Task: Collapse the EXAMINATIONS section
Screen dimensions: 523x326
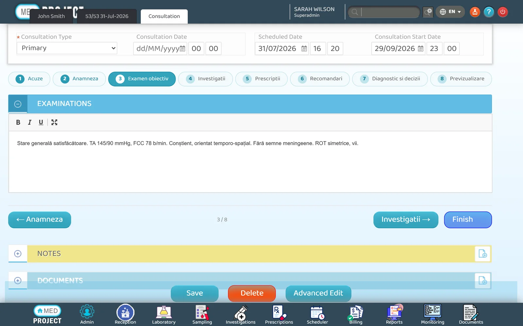Action: tap(18, 104)
